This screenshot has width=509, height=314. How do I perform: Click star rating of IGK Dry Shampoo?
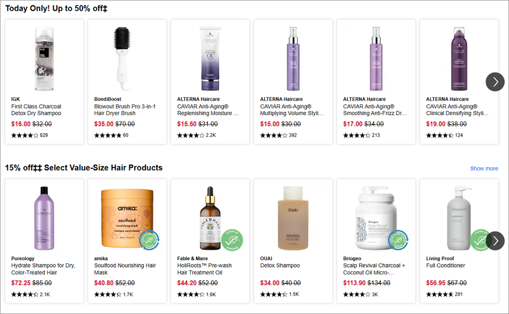tap(25, 135)
